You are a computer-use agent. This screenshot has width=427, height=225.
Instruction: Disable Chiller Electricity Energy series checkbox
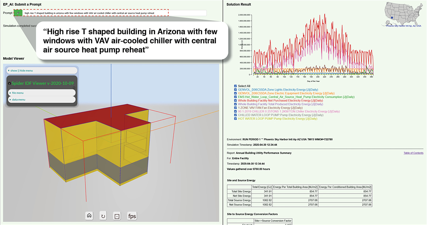click(x=236, y=112)
